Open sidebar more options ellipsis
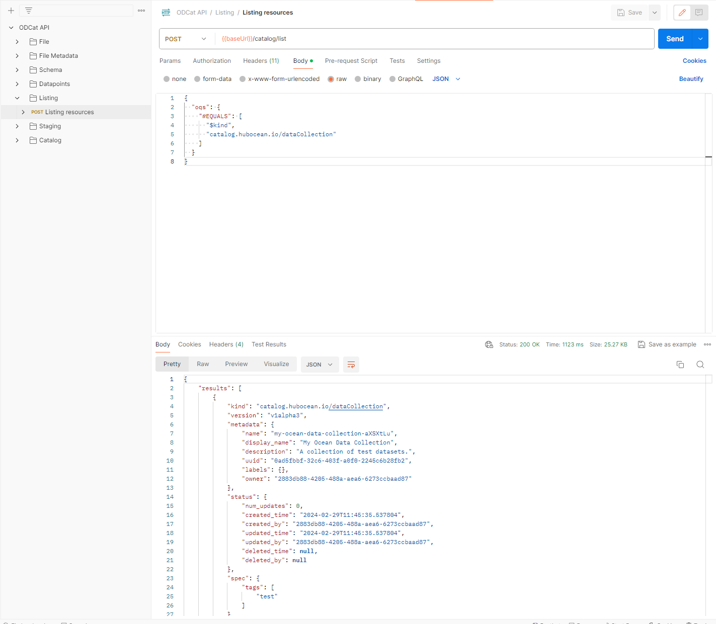This screenshot has height=624, width=716. [141, 11]
